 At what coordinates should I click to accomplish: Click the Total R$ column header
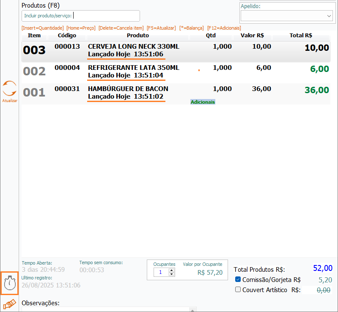[x=301, y=36]
